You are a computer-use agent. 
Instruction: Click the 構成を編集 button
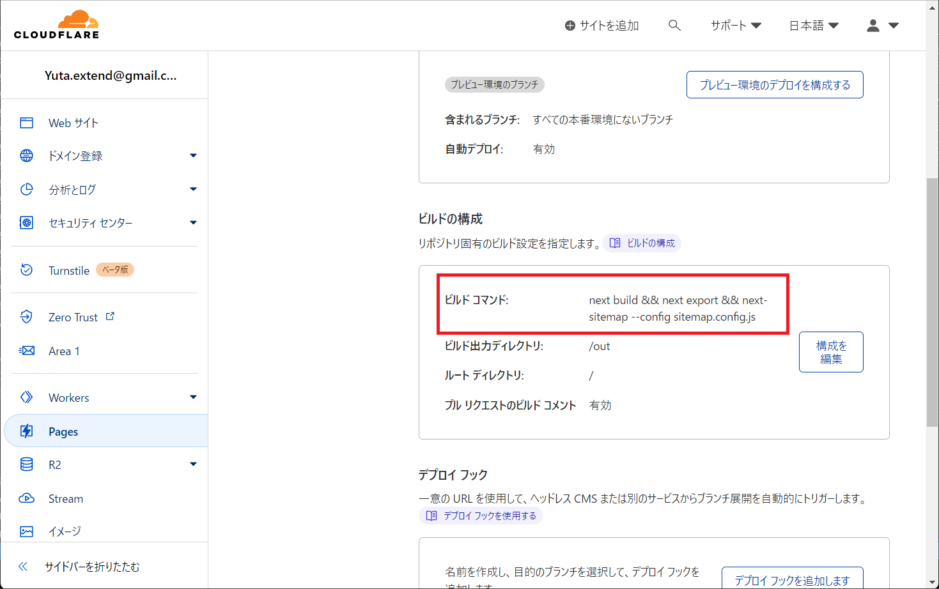[831, 352]
